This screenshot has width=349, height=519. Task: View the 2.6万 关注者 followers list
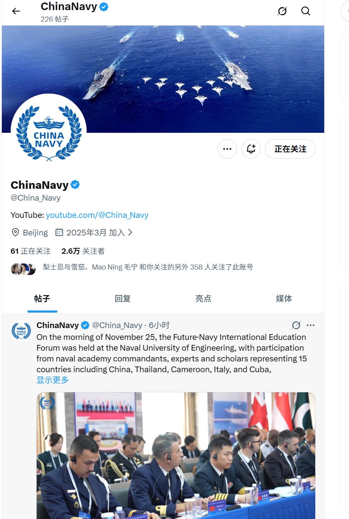[x=83, y=251]
